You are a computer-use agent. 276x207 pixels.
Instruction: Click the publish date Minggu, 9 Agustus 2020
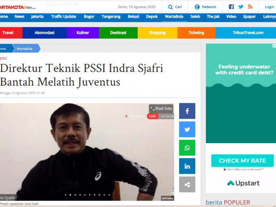(22, 93)
